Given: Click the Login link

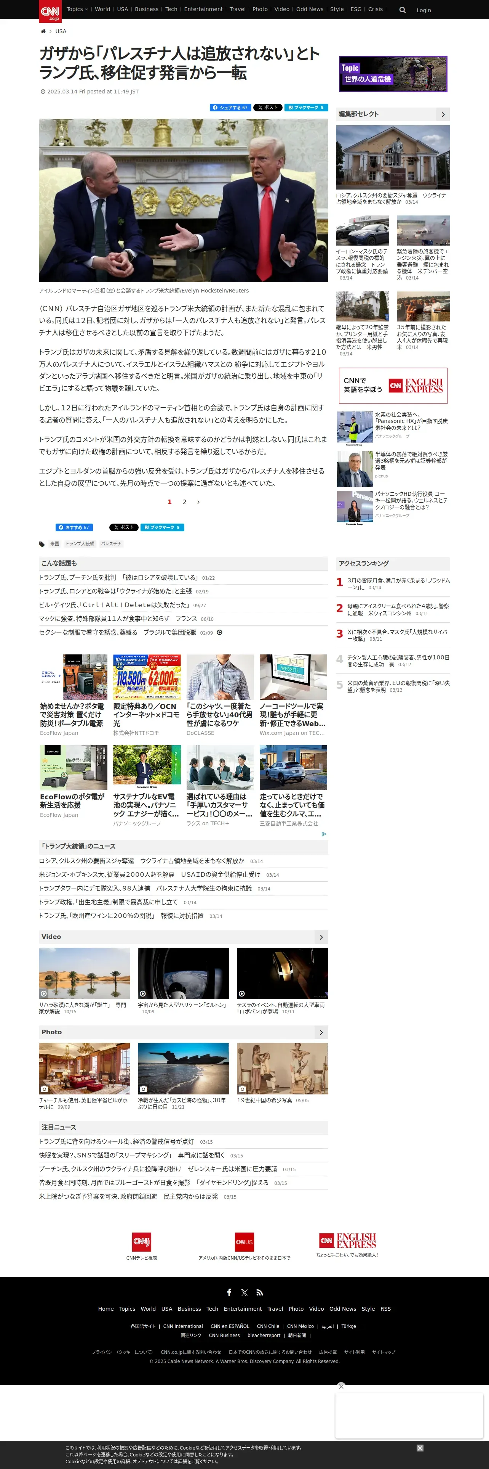Looking at the screenshot, I should pyautogui.click(x=423, y=10).
